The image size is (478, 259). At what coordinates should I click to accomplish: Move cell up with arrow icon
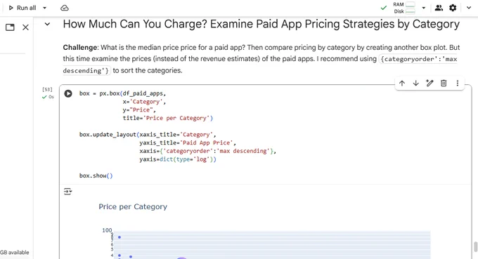pos(402,83)
